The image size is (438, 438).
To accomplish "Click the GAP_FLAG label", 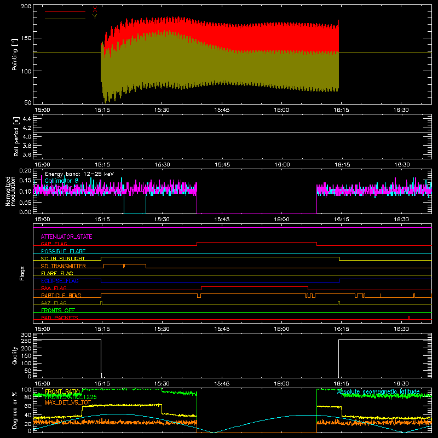I will 54,244.
